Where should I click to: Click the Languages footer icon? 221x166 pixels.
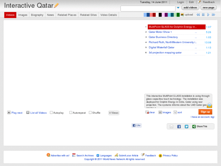[x=98, y=155]
